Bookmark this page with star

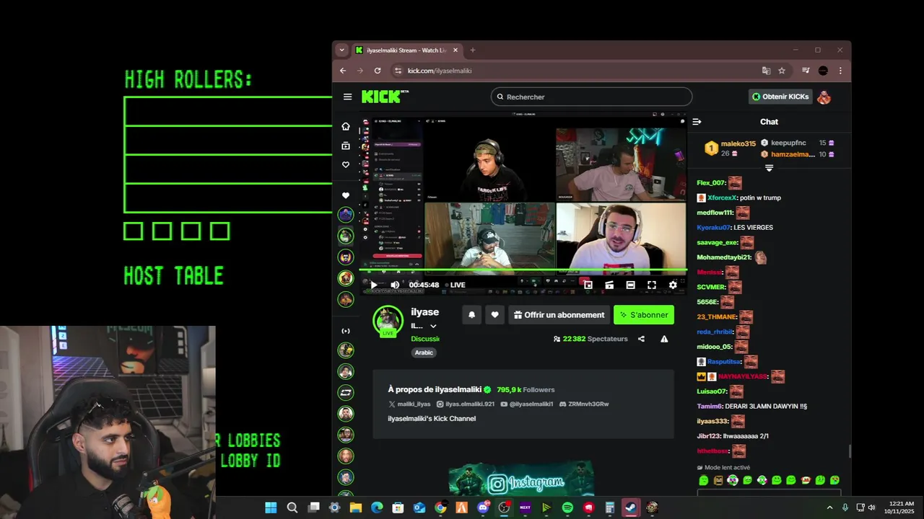[782, 71]
